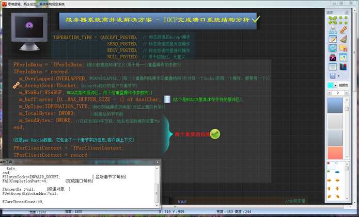Click the cyan curly brace shape
This screenshot has width=359, height=217.
click(x=167, y=135)
